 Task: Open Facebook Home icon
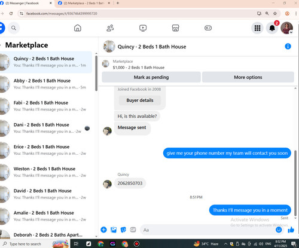pyautogui.click(x=78, y=28)
